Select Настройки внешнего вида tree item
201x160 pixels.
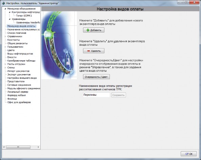coord(22,78)
